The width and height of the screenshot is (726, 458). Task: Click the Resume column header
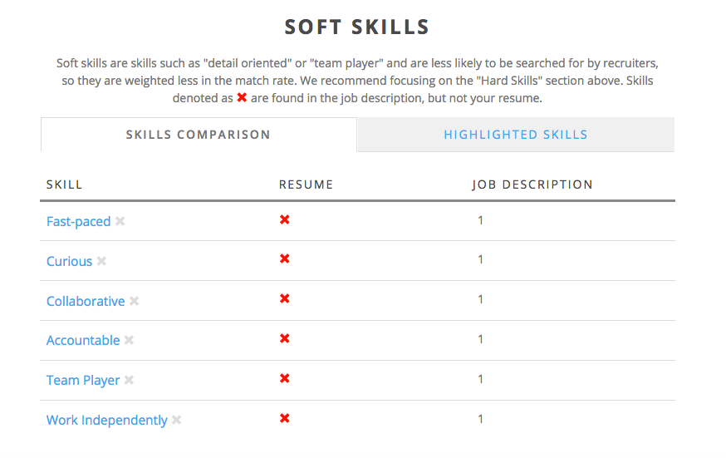coord(306,185)
